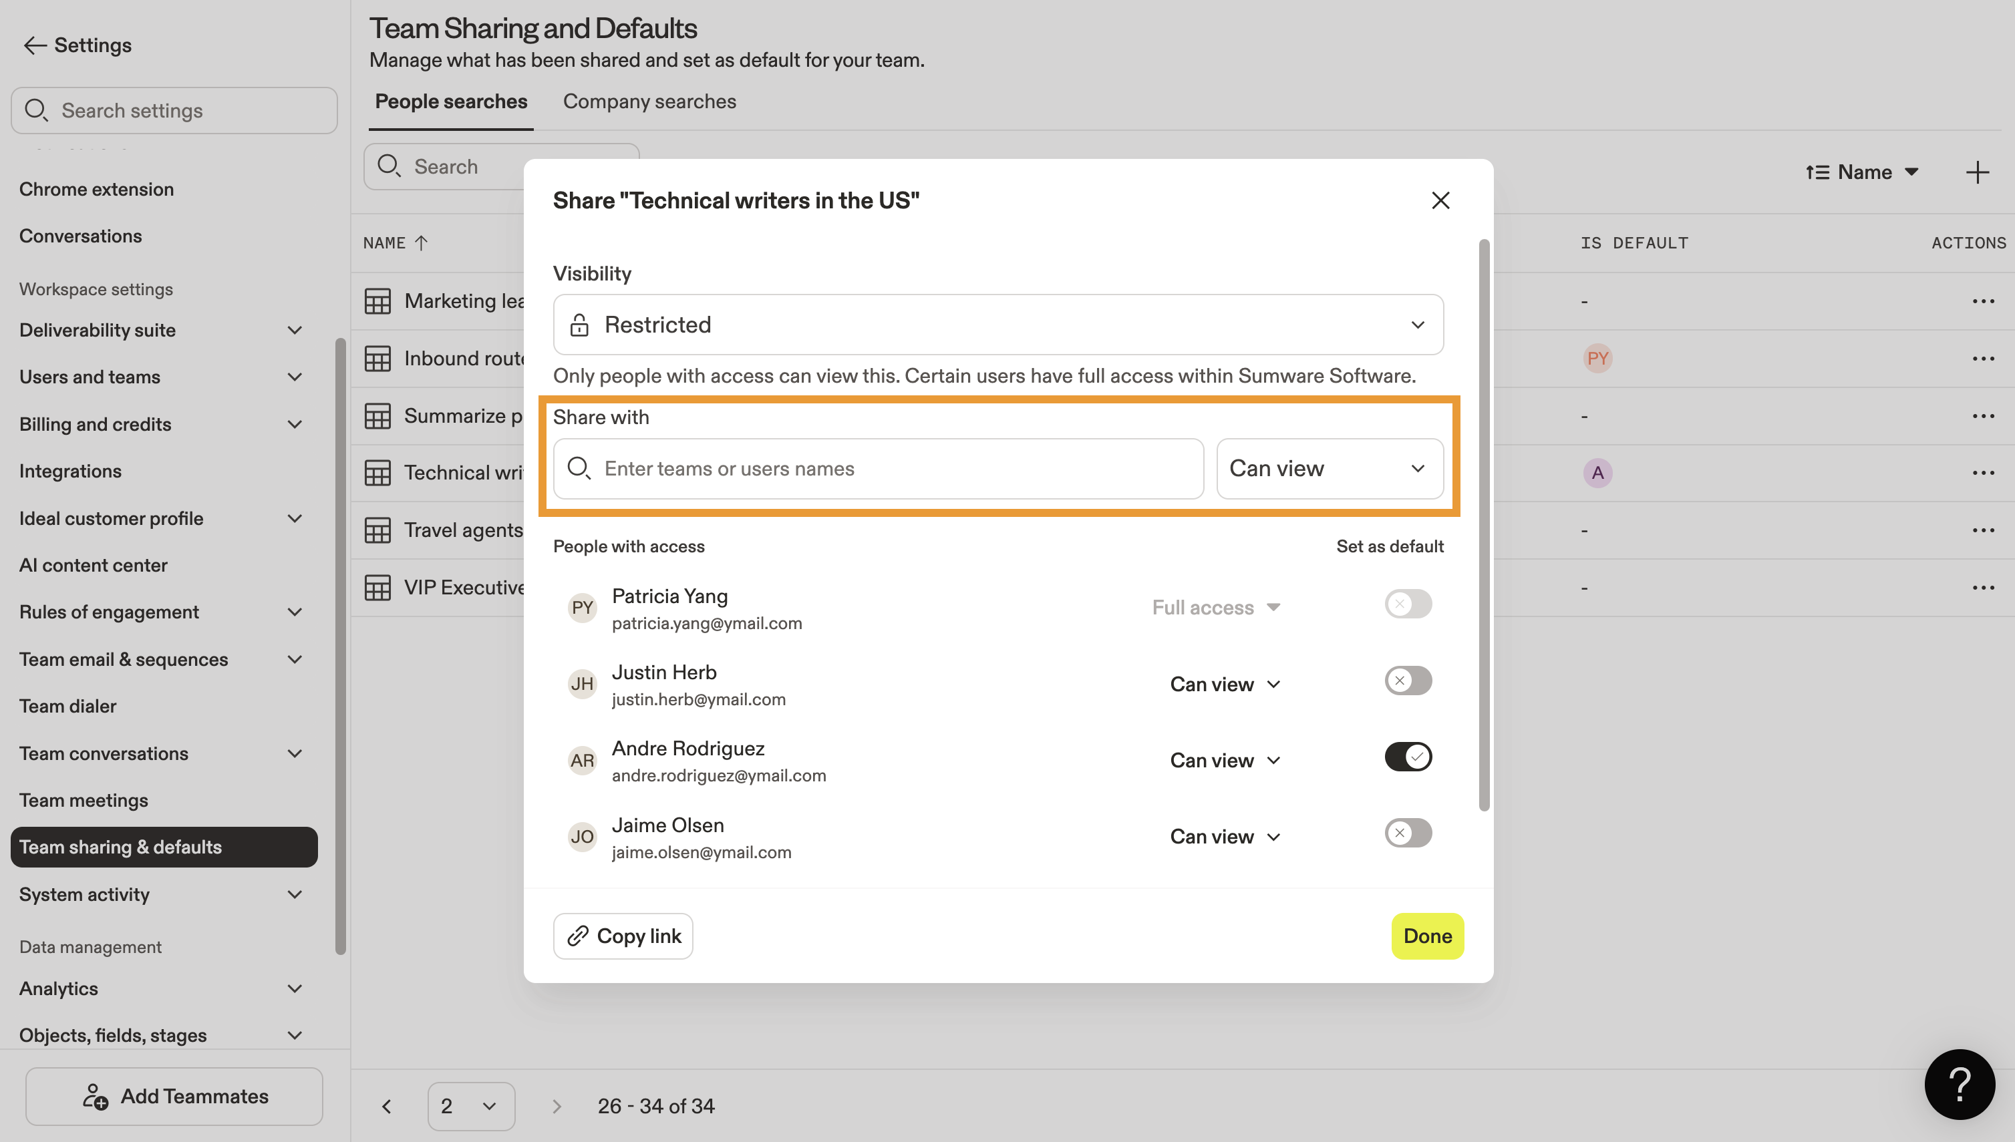
Task: Expand Deliverability suite in sidebar
Action: [x=294, y=330]
